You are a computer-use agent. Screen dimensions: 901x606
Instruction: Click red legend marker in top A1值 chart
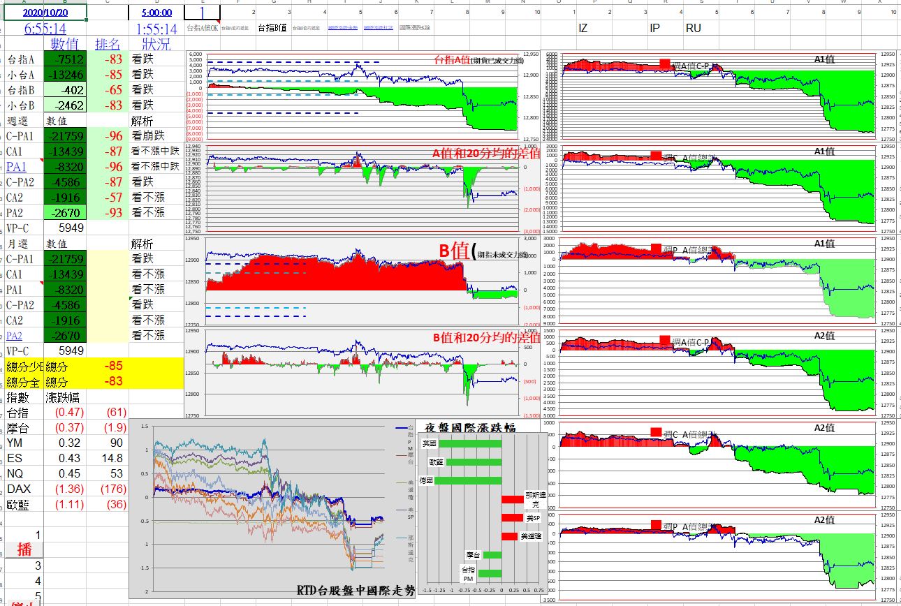pyautogui.click(x=664, y=64)
